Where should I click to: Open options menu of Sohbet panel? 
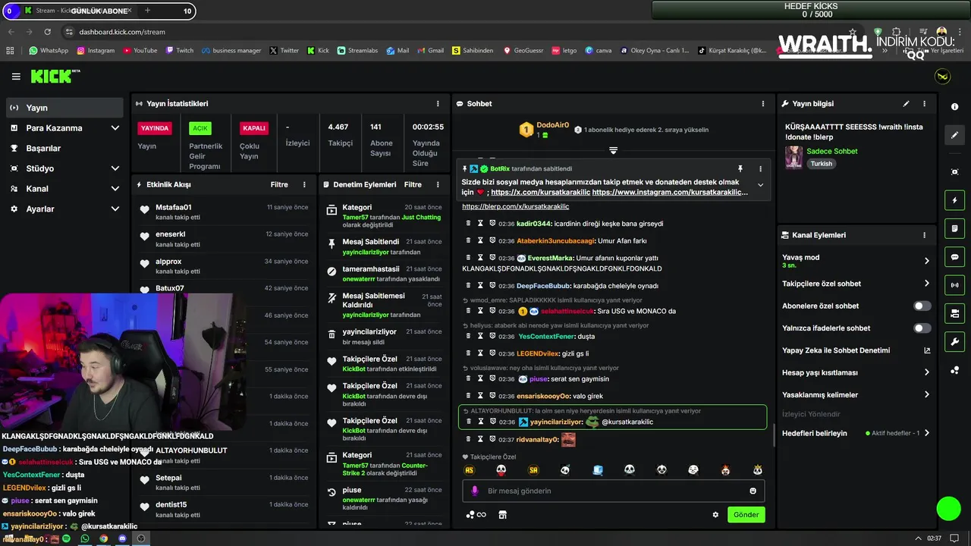click(763, 104)
